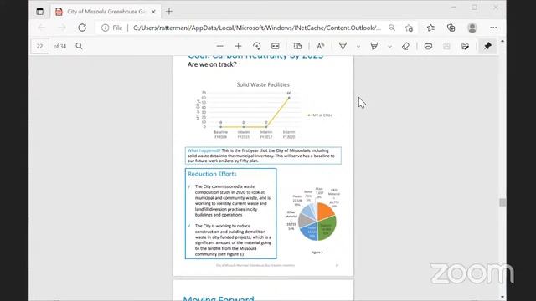
Task: Click the waste composition pie chart
Action: 317,222
